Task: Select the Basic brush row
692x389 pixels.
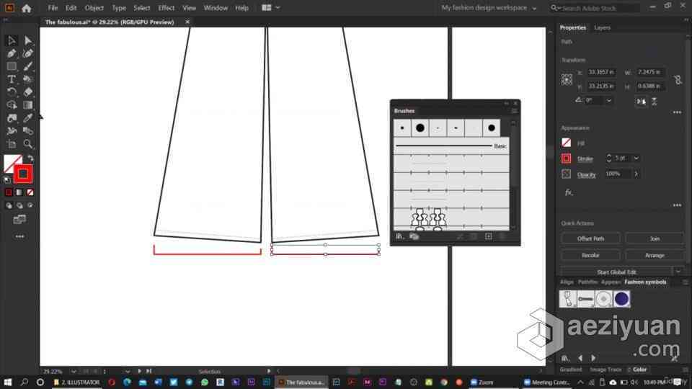Action: tap(451, 146)
